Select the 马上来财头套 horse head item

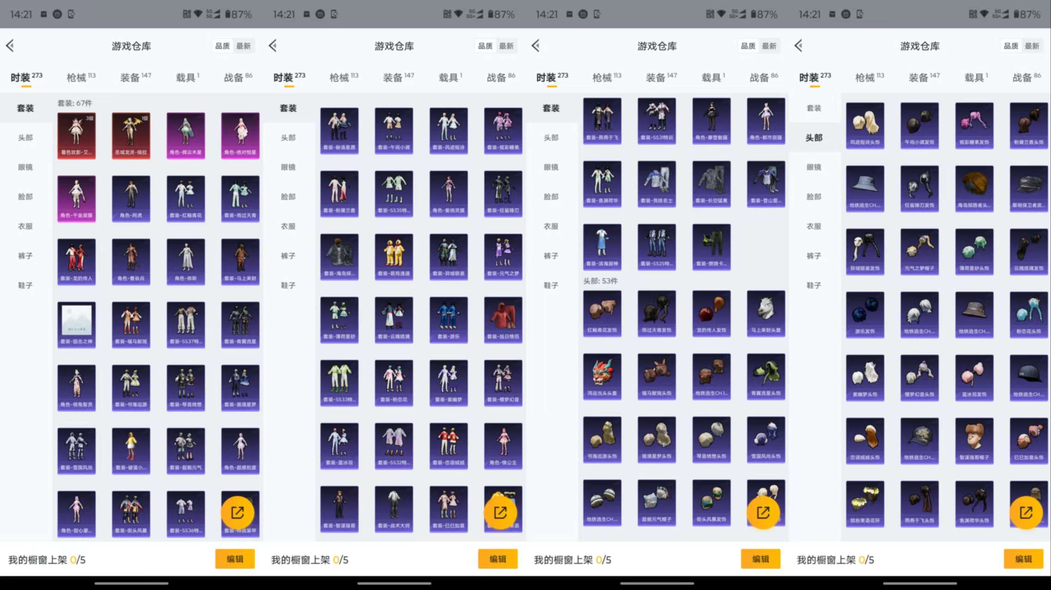(765, 314)
